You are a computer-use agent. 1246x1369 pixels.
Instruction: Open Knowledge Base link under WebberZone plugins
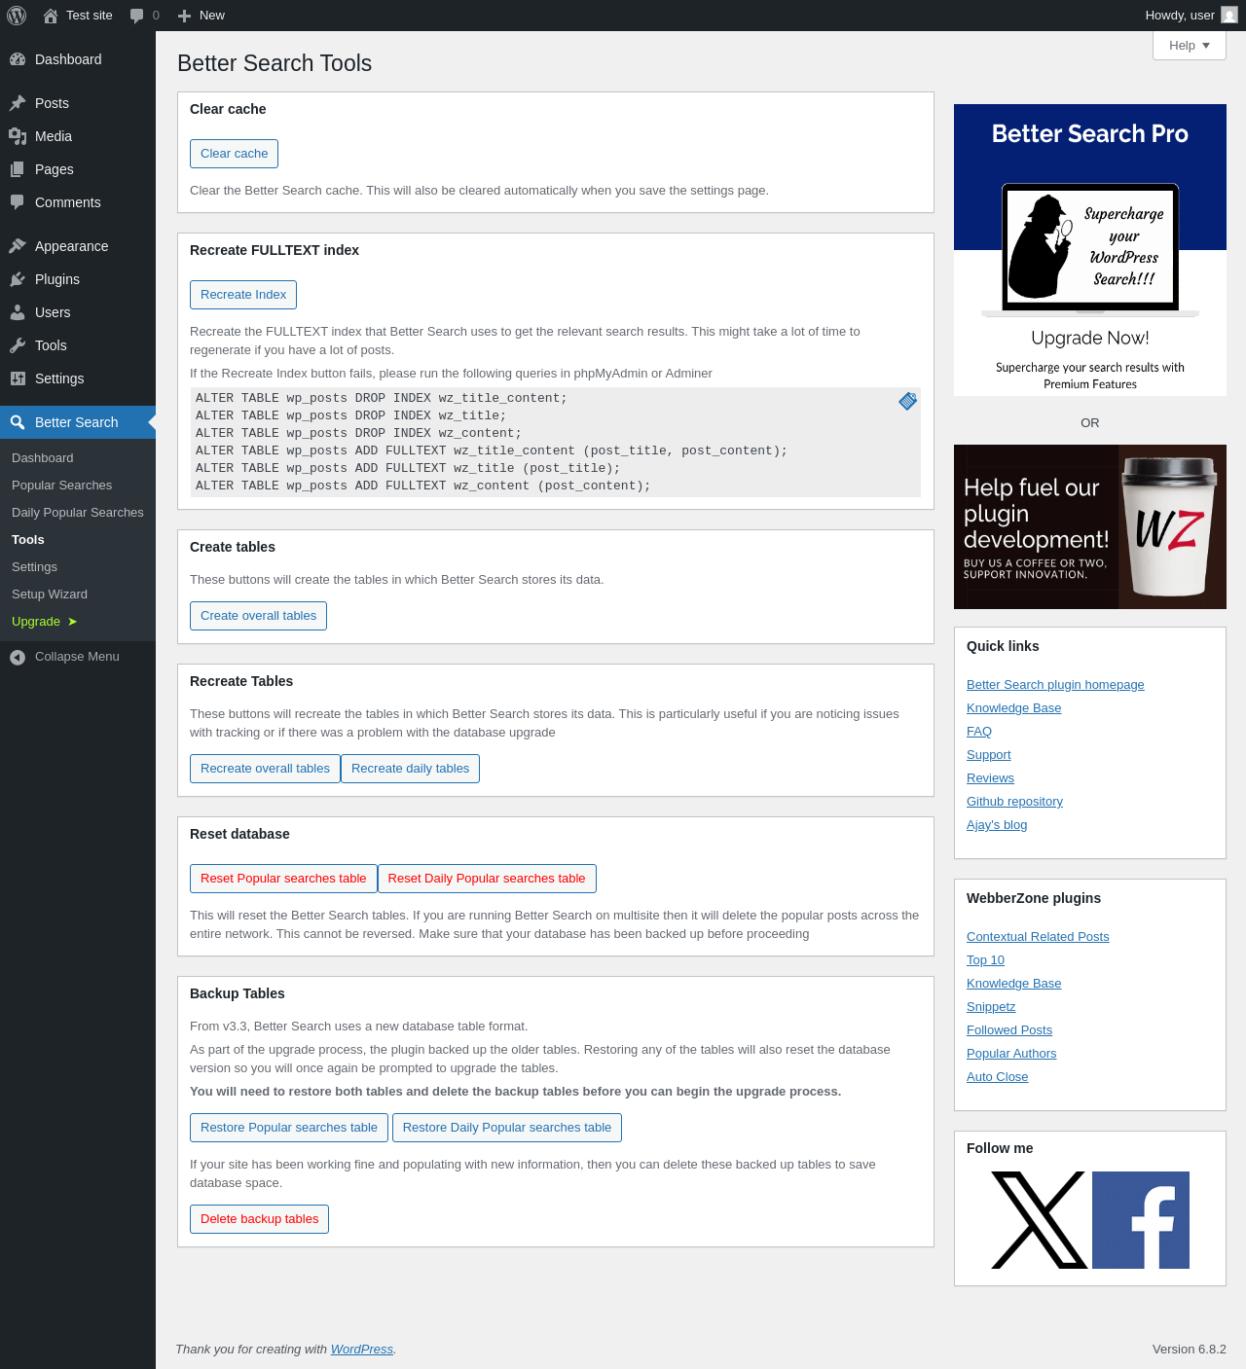(1013, 984)
